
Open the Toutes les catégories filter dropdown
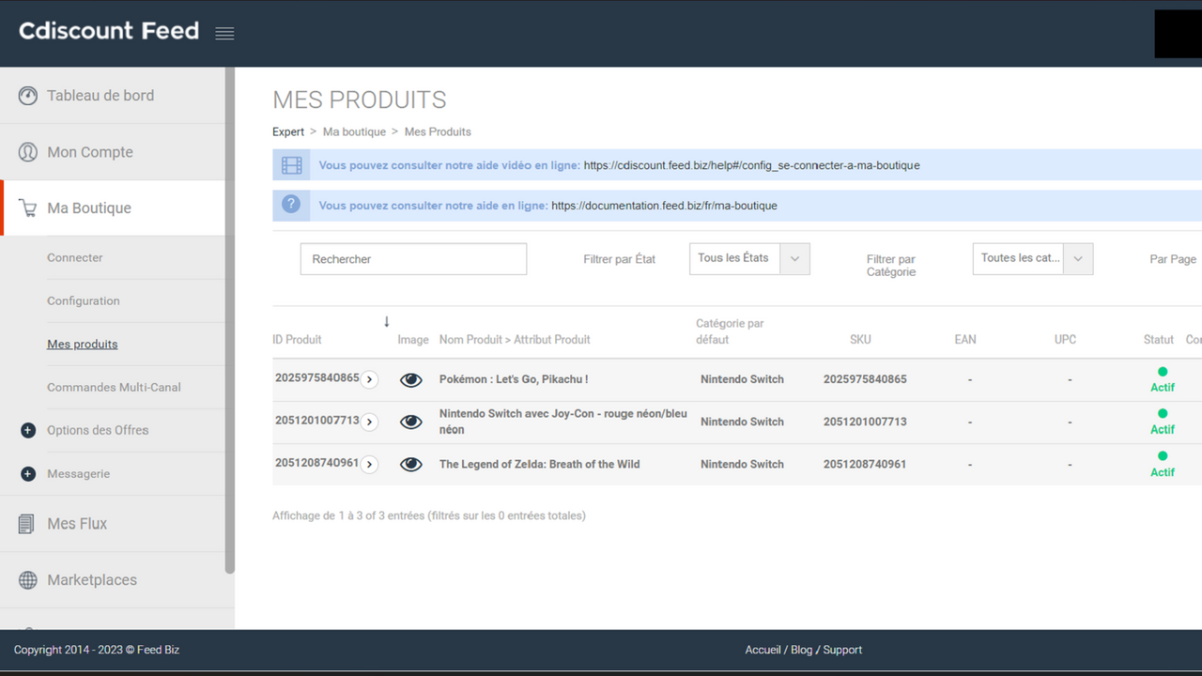click(x=1033, y=259)
